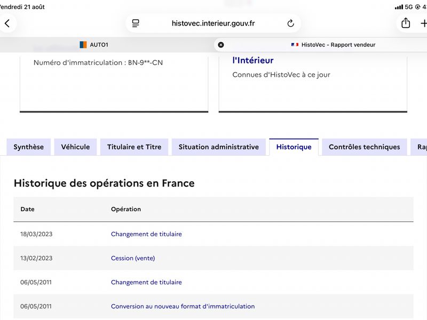Open the Synthèse tab
Screen dimensions: 427x320
(29, 147)
